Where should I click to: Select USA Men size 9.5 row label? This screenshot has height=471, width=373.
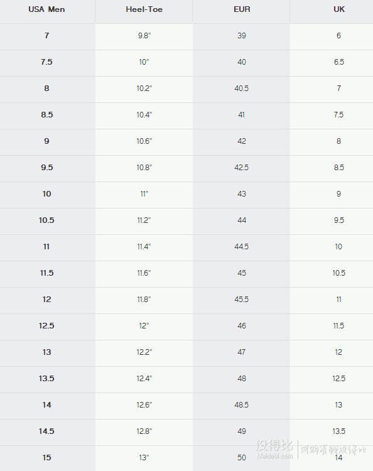click(x=47, y=167)
